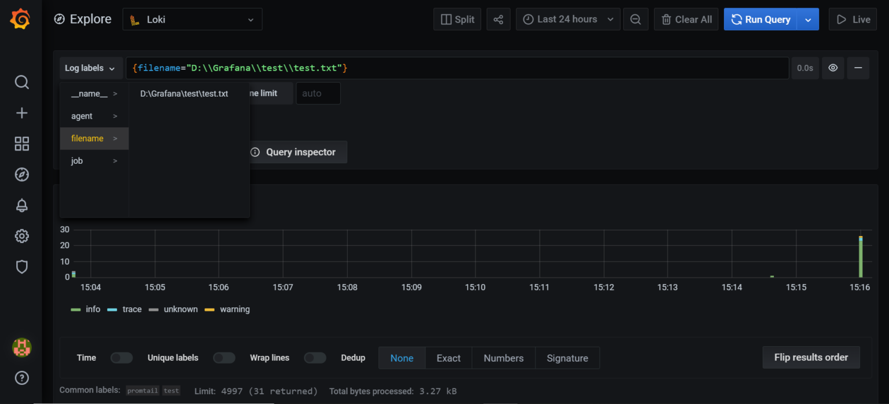Click the line limit auto input
Viewport: 889px width, 404px height.
point(318,93)
